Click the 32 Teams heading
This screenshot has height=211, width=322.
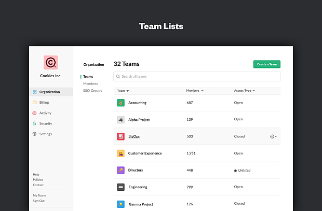point(127,64)
